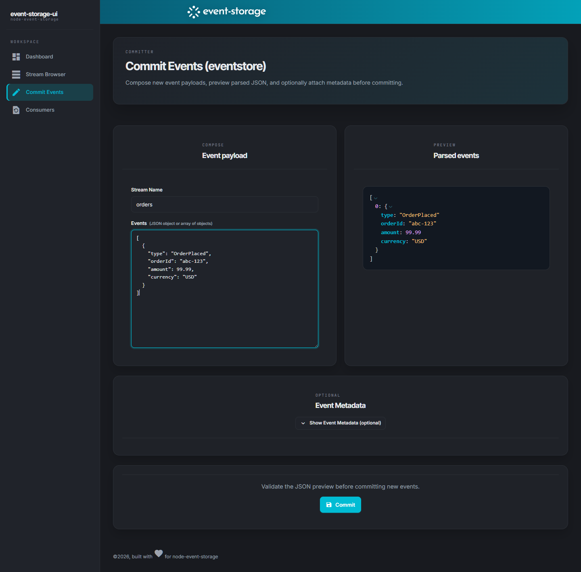Click the Event payload heading
Image resolution: width=581 pixels, height=572 pixels.
tap(225, 156)
